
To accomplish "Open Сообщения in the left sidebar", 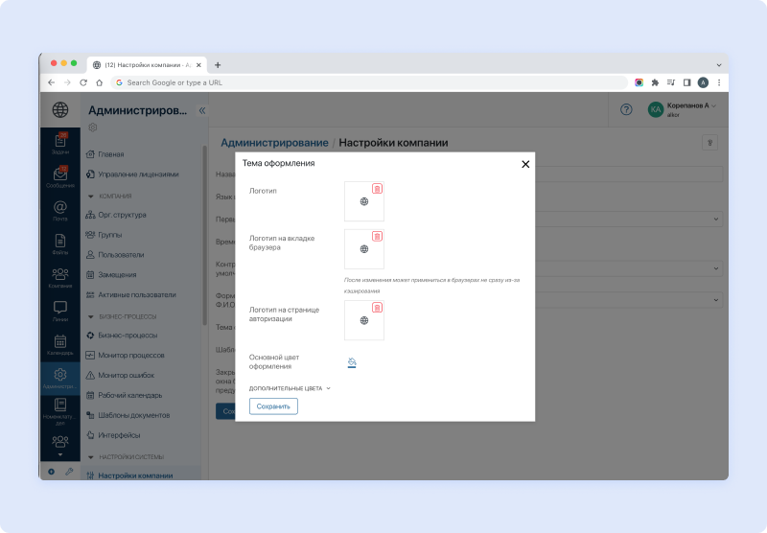I will (x=60, y=178).
